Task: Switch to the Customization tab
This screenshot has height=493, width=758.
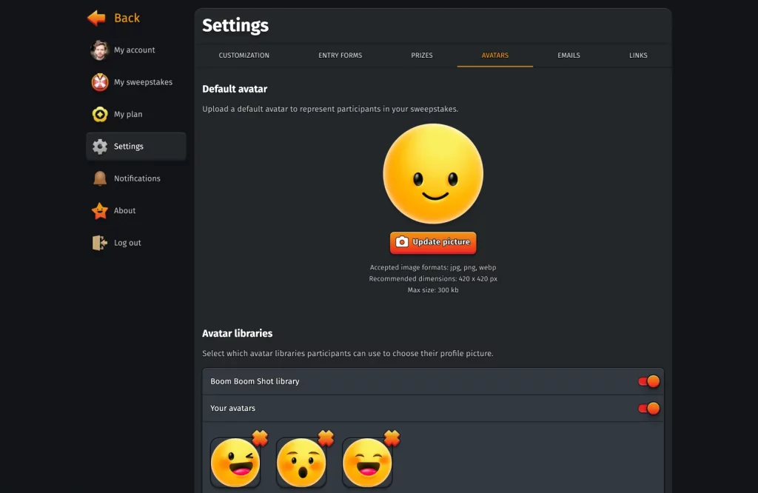Action: [244, 56]
